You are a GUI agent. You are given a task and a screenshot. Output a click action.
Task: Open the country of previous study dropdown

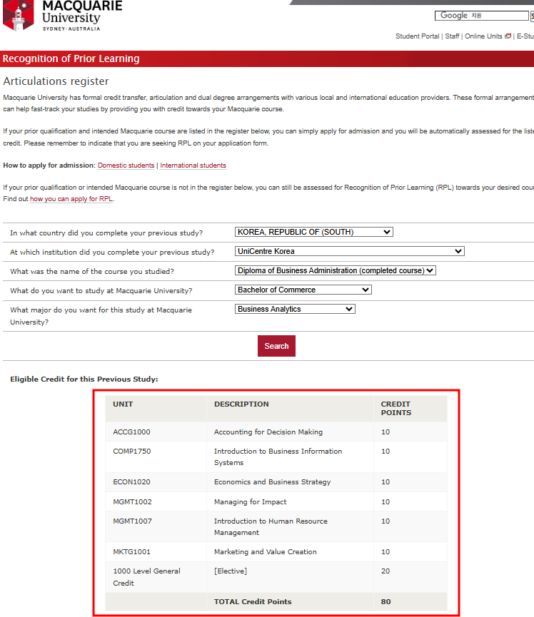click(x=314, y=232)
